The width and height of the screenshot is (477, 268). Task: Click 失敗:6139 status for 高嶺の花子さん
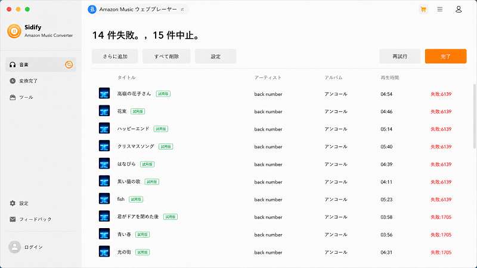click(x=441, y=94)
